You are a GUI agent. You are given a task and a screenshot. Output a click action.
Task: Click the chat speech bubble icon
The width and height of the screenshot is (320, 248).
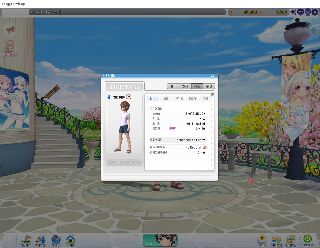(301, 12)
